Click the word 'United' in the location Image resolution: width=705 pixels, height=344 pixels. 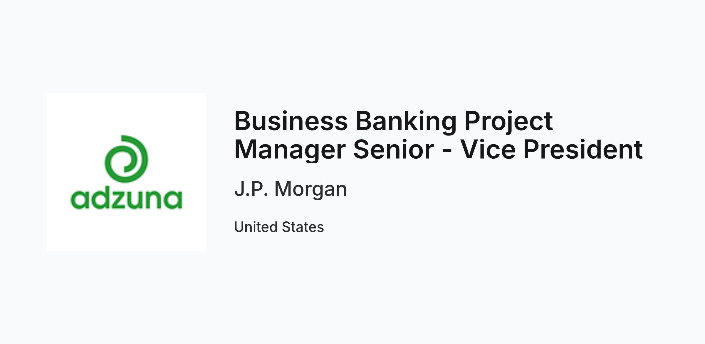256,227
